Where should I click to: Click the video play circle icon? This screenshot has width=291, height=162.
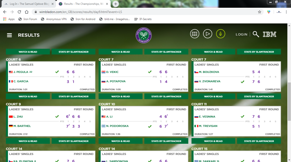click(x=207, y=34)
